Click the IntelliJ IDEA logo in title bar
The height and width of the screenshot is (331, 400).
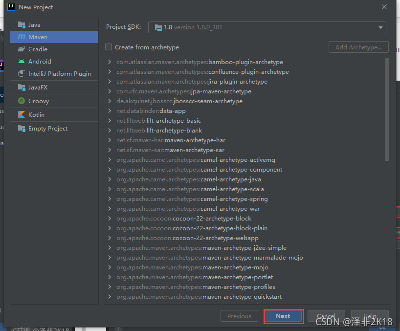point(11,7)
